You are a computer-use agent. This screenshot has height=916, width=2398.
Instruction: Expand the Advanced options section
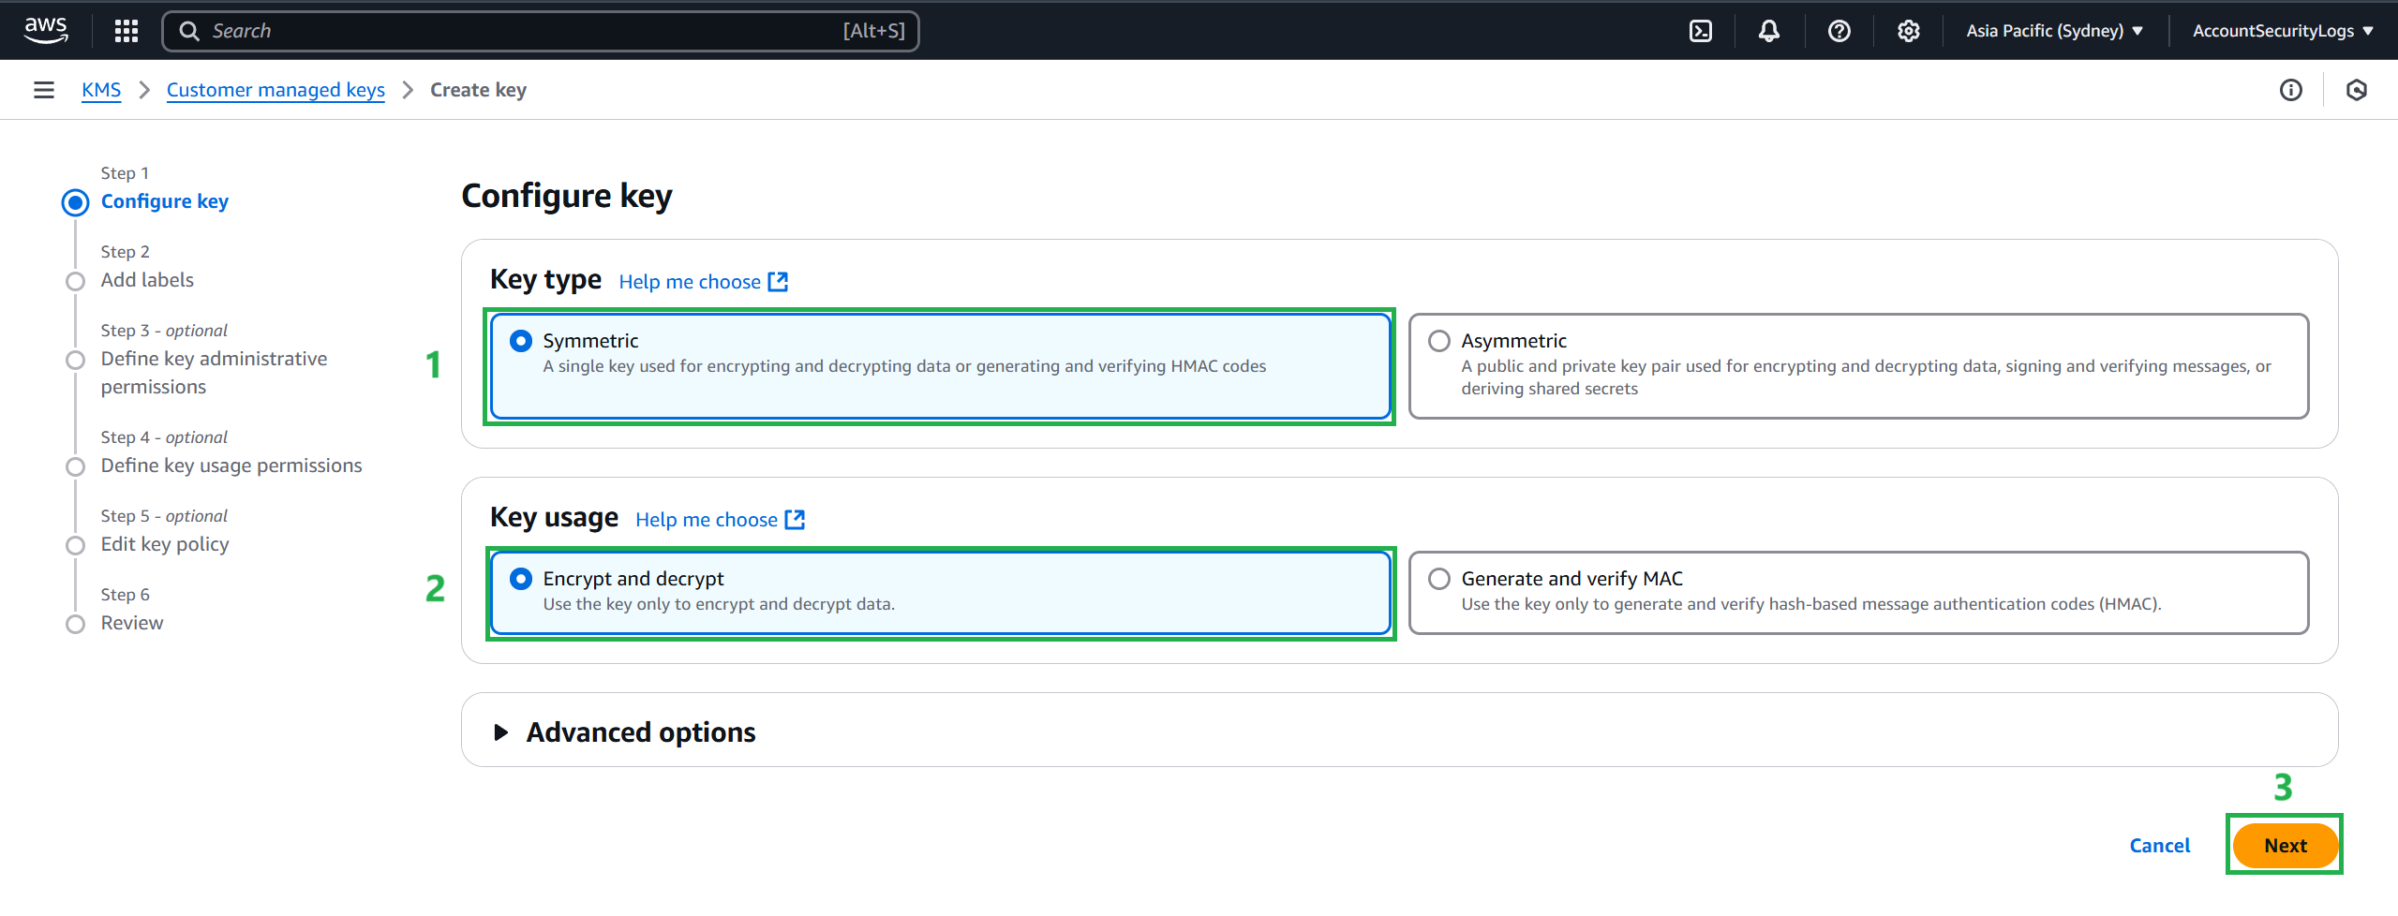pos(501,732)
